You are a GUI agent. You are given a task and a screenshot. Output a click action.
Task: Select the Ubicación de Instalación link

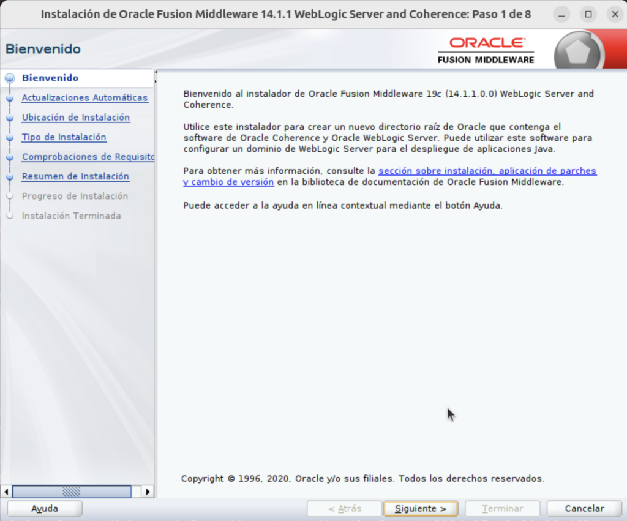click(75, 118)
